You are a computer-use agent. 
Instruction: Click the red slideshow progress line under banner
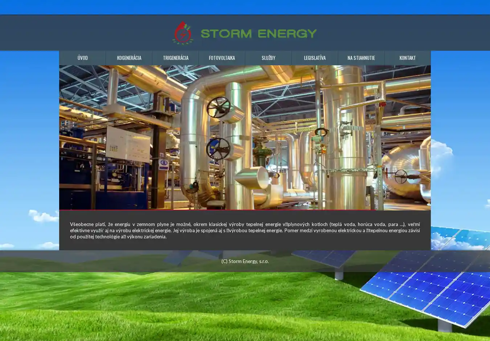(x=218, y=210)
